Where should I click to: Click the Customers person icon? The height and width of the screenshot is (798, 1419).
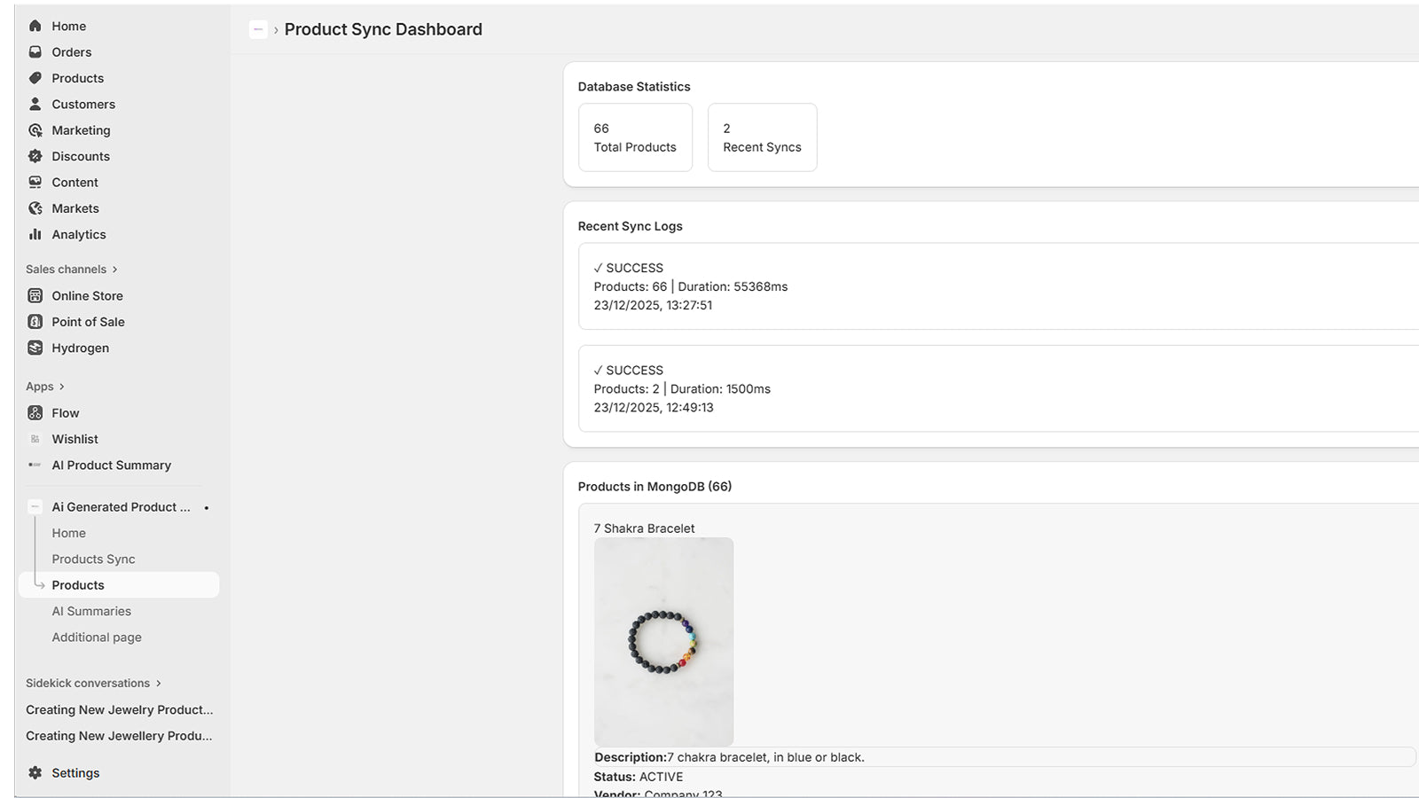[x=35, y=104]
